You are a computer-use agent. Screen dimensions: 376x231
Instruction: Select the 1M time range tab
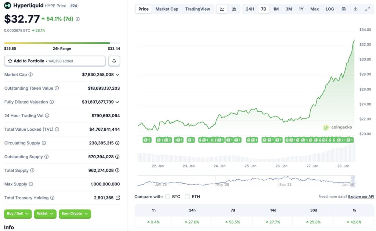(276, 9)
